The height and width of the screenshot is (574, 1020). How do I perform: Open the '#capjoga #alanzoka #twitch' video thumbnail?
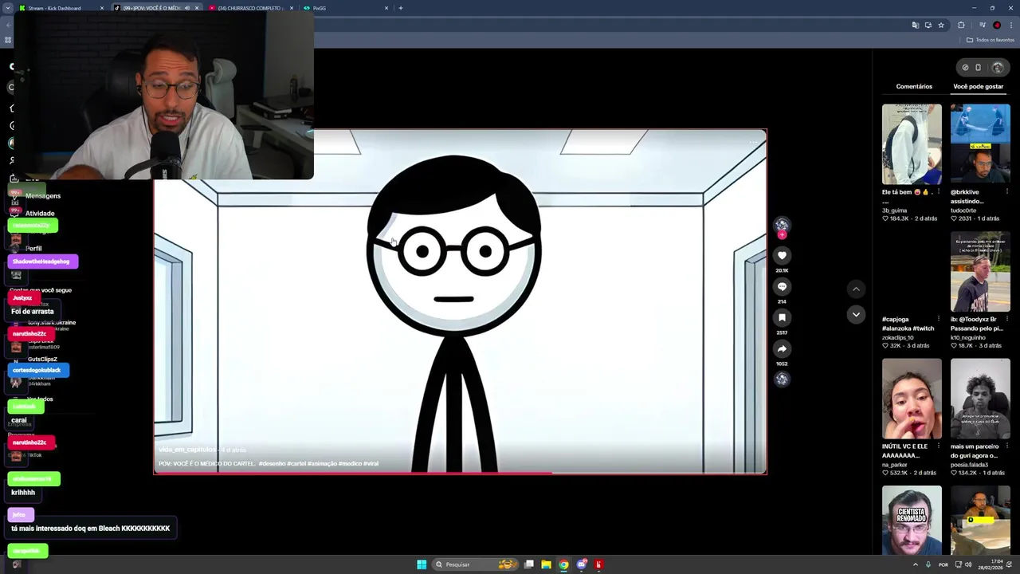click(912, 272)
